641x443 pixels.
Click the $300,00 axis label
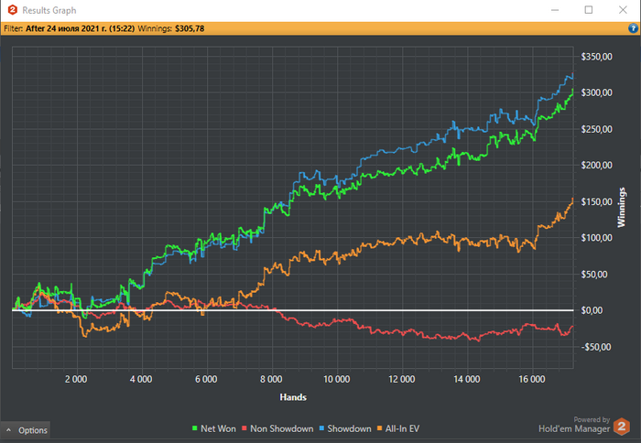596,92
